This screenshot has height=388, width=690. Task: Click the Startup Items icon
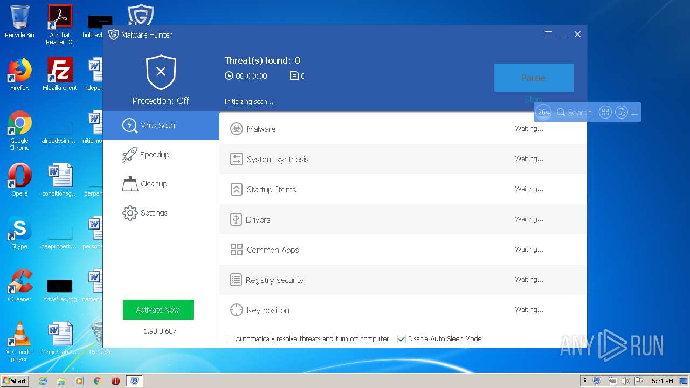(x=236, y=189)
